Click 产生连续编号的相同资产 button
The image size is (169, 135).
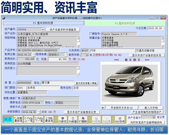[x=147, y=112]
